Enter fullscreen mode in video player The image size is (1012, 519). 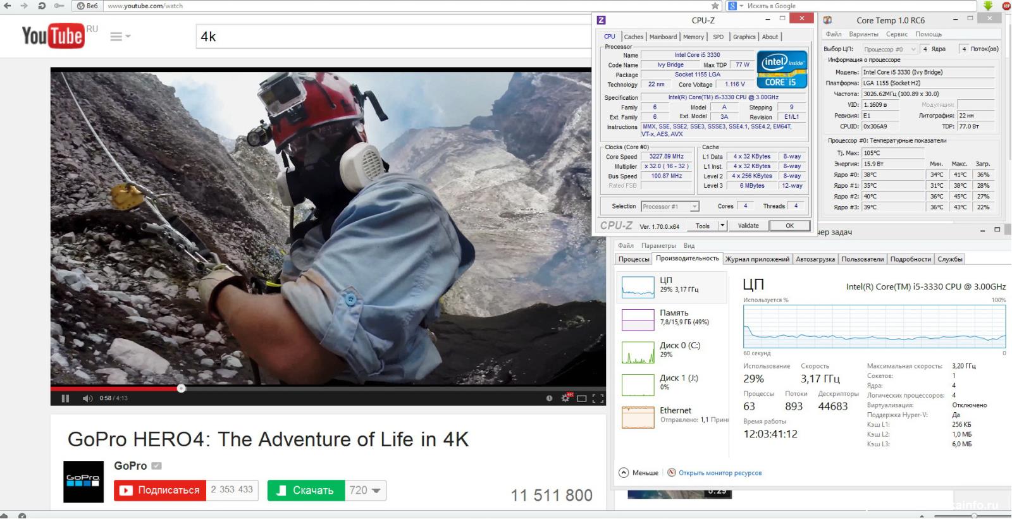click(598, 398)
